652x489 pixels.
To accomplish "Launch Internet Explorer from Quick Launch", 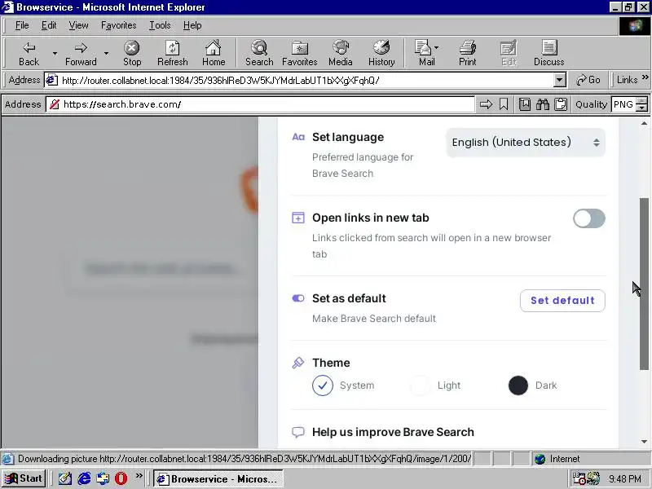I will pos(84,478).
